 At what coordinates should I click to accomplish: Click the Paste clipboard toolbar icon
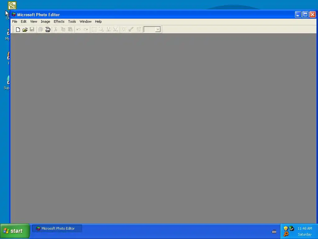point(70,30)
